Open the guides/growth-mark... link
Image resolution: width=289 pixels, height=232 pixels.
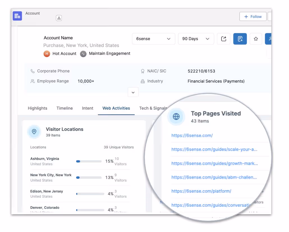coord(215,163)
